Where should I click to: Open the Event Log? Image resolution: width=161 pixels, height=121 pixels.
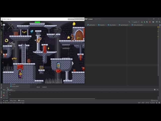click(154, 101)
